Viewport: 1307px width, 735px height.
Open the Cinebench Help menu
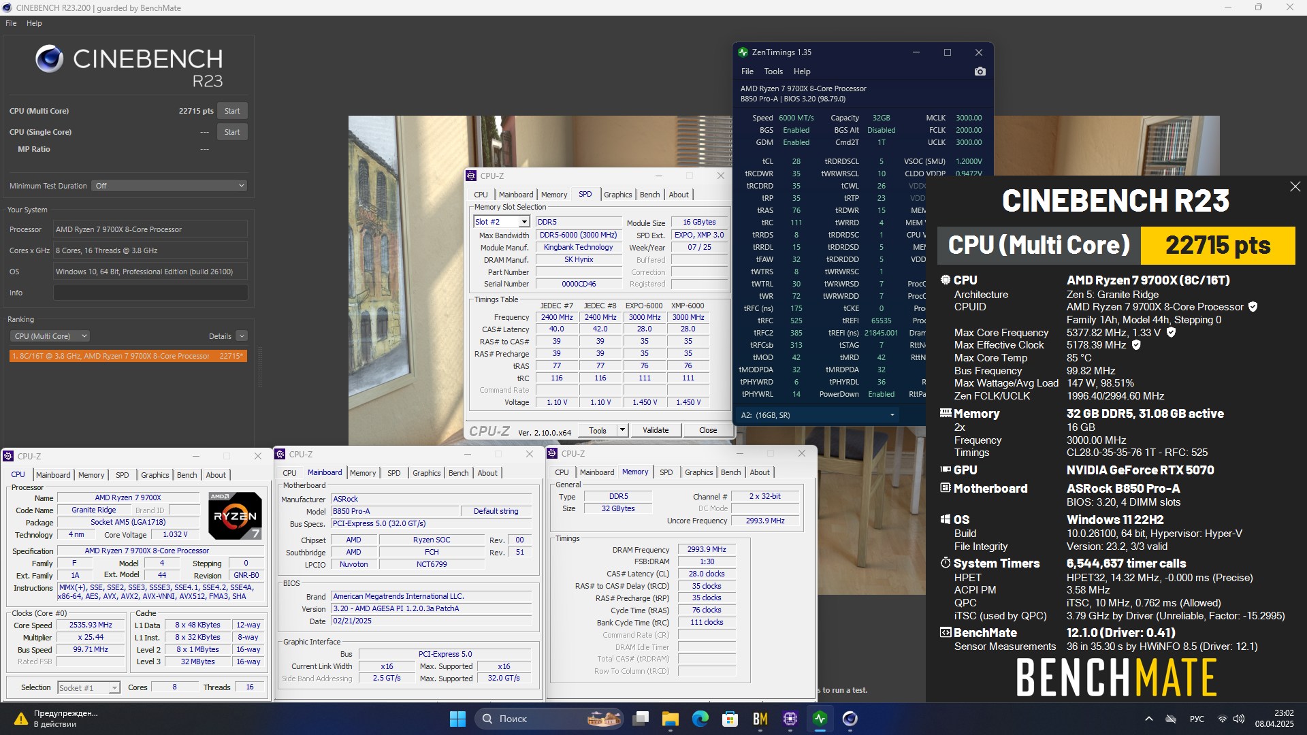[34, 23]
